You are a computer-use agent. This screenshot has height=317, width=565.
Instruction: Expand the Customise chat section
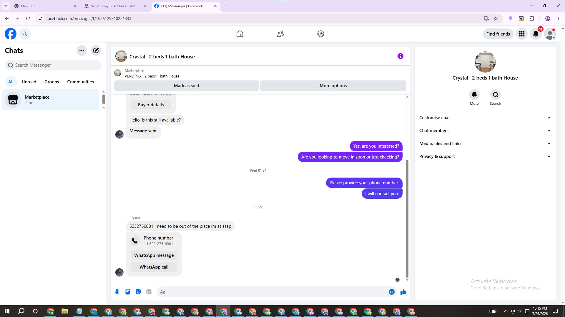(x=485, y=118)
